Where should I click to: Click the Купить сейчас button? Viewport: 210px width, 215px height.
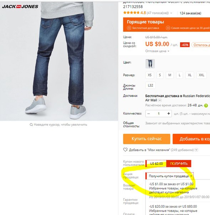click(147, 139)
